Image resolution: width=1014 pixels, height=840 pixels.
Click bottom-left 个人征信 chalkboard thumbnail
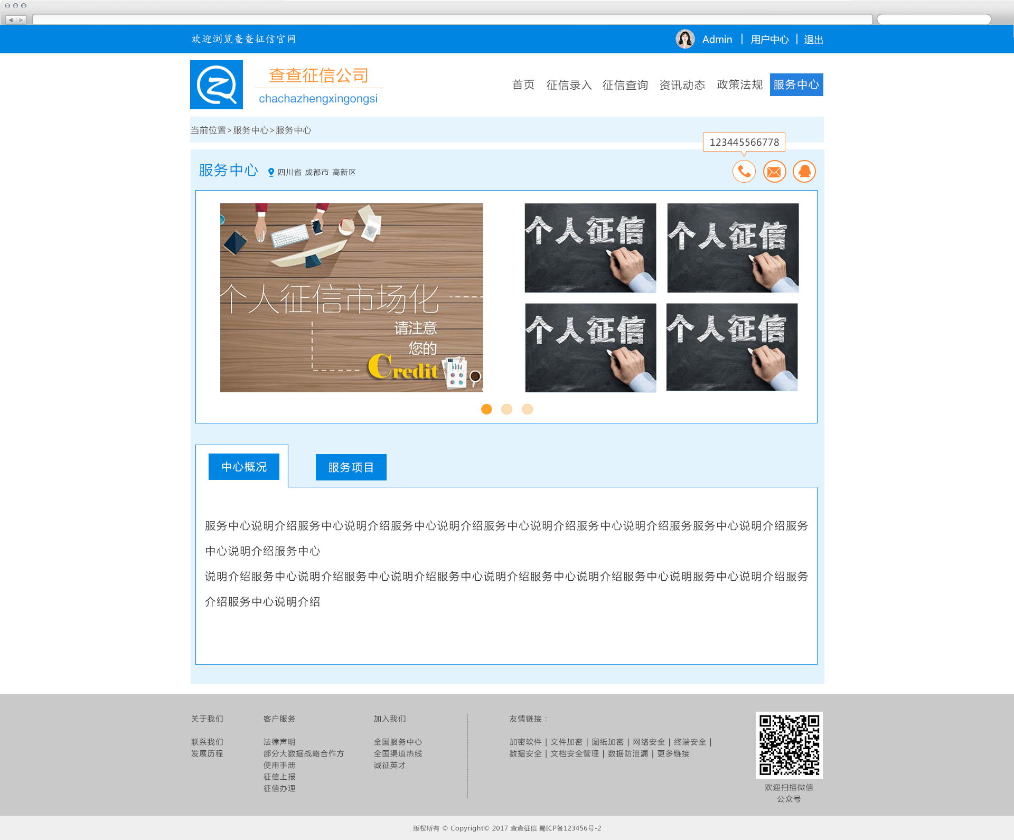(591, 348)
